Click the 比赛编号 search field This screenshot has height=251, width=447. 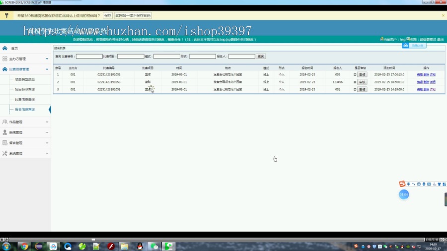[x=89, y=57]
